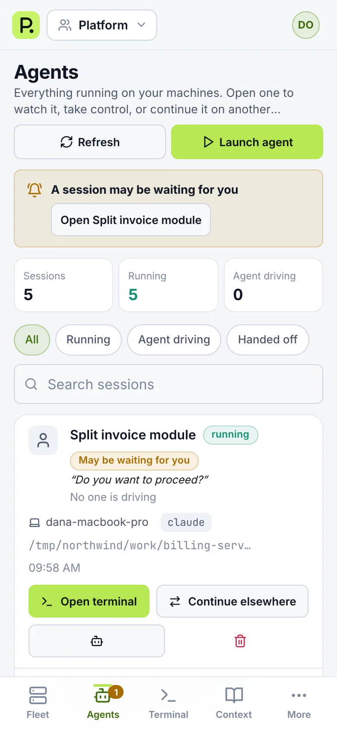
Task: Open Context from bottom navigation
Action: click(x=234, y=703)
